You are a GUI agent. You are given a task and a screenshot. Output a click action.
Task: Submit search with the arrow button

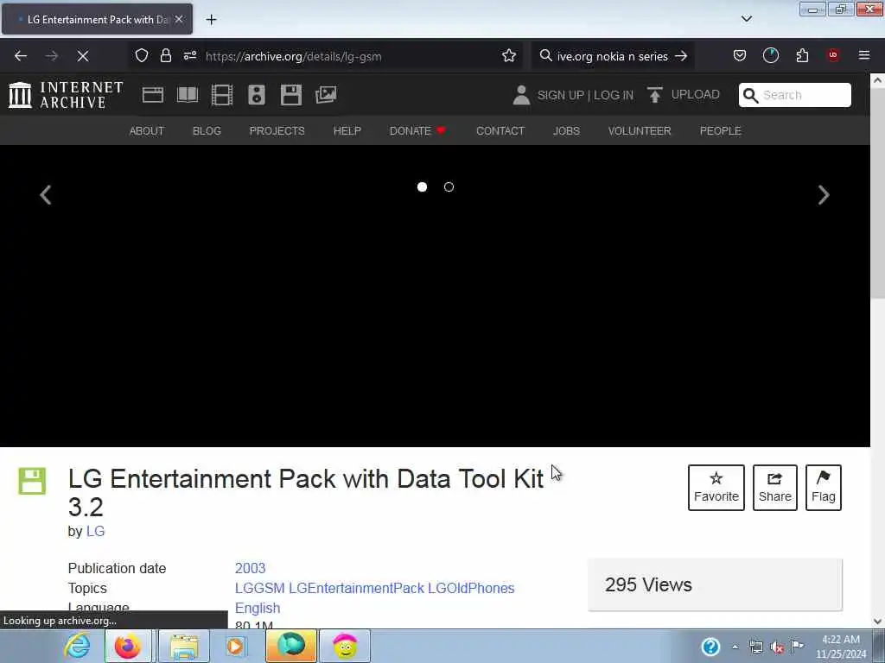681,56
